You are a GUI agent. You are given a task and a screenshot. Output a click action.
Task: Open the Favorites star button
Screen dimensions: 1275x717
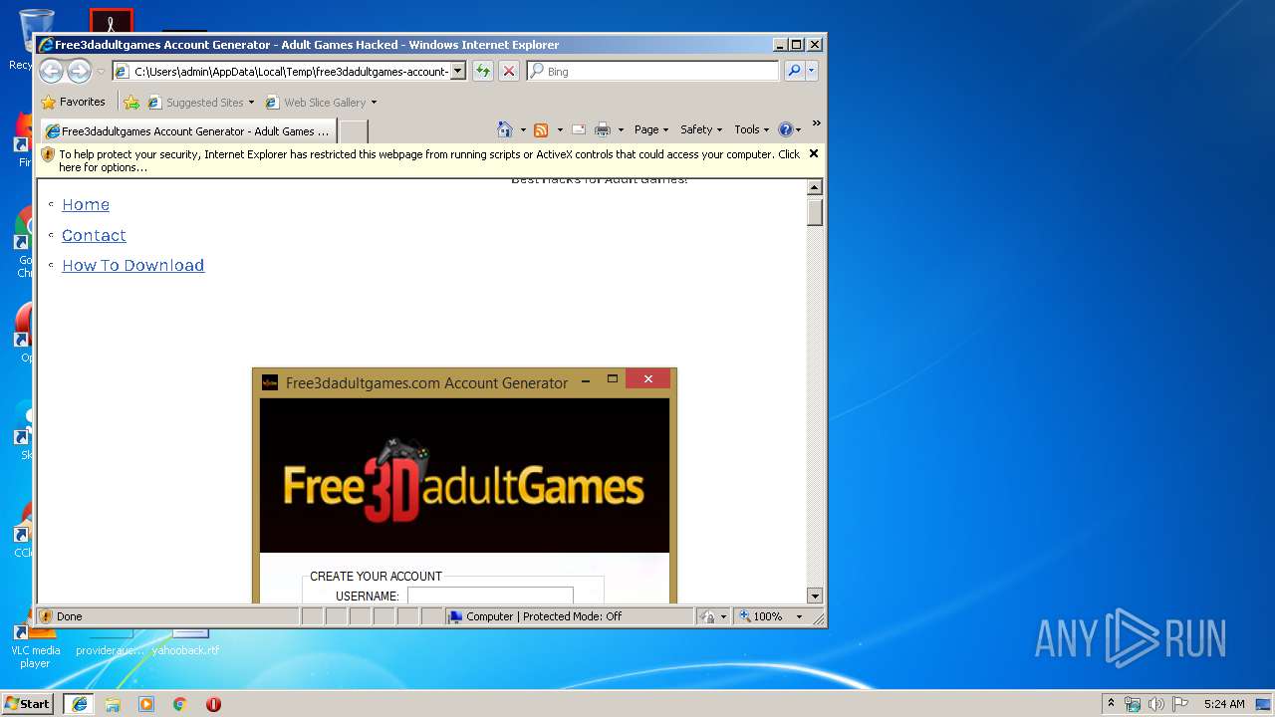73,102
